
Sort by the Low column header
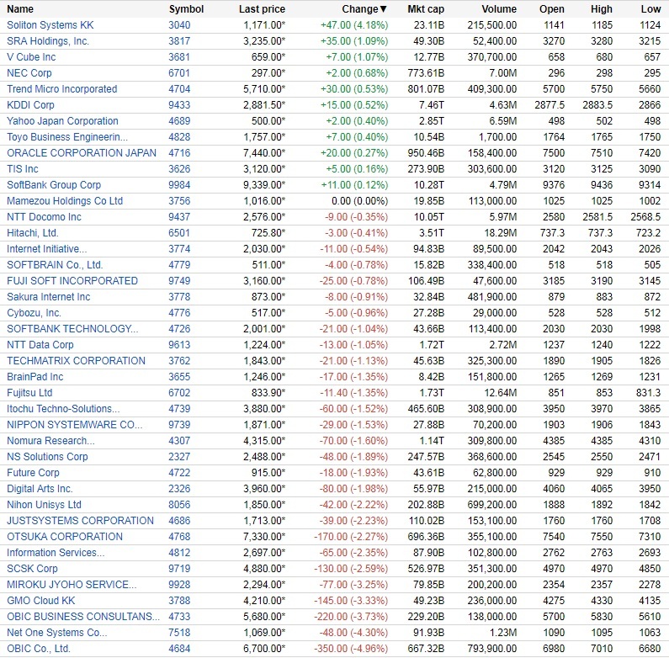coord(650,9)
